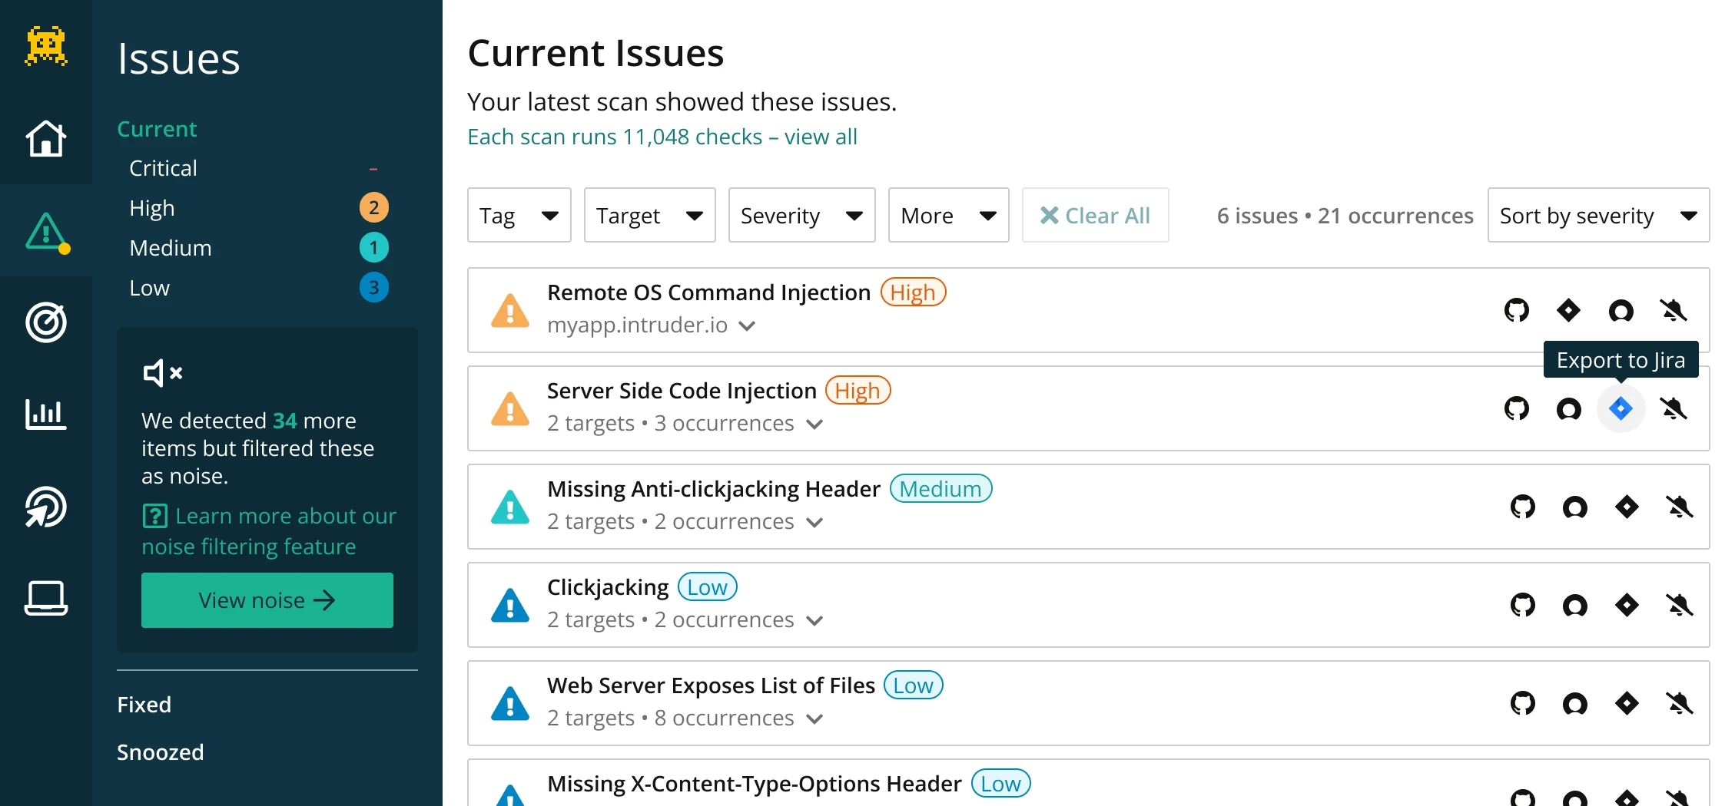Click the Clear All filters button

coord(1095,215)
